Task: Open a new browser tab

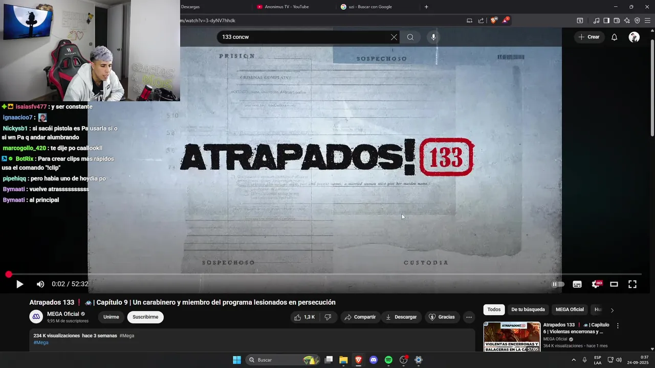Action: coord(426,7)
